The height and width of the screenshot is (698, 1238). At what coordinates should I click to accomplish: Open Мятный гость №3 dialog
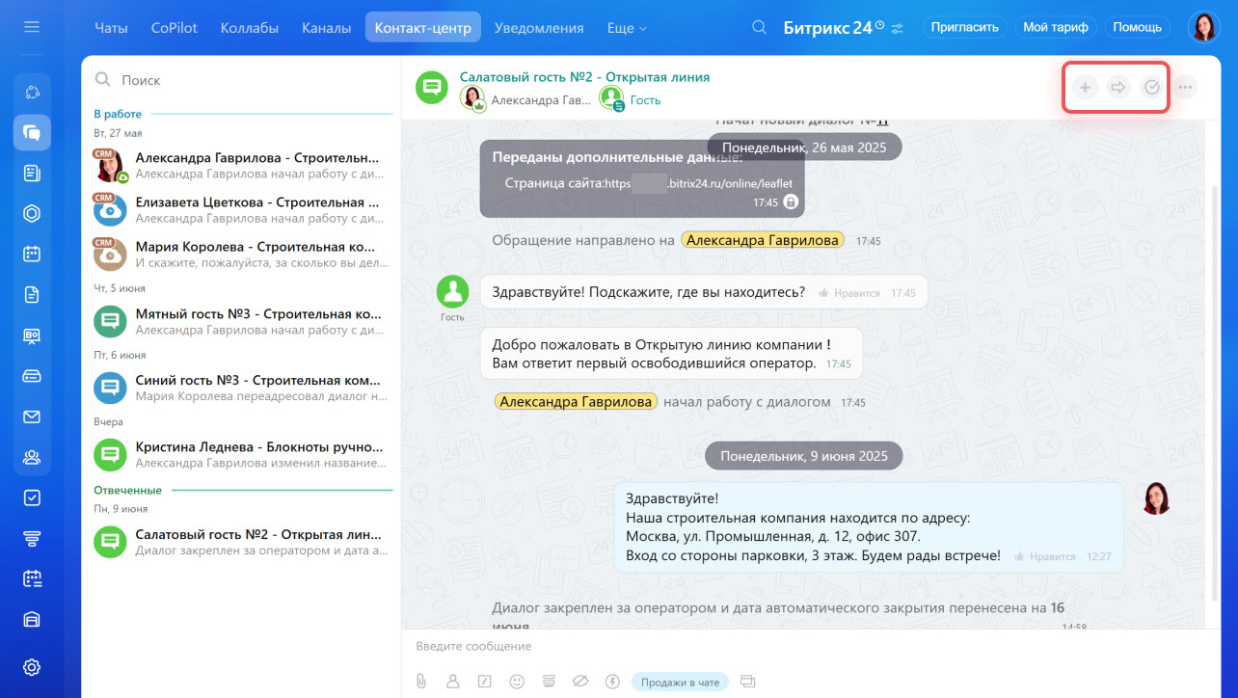pos(241,322)
